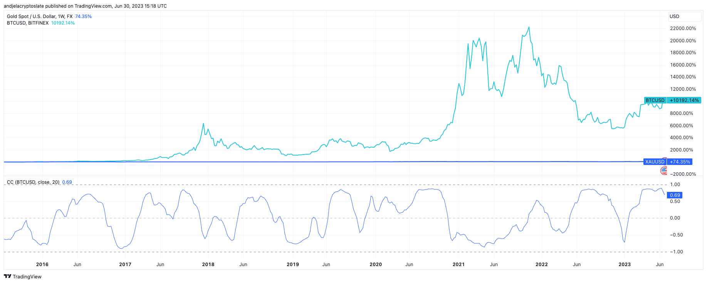Click the 0.50 correlation scale label
This screenshot has height=283, width=707.
pos(675,201)
